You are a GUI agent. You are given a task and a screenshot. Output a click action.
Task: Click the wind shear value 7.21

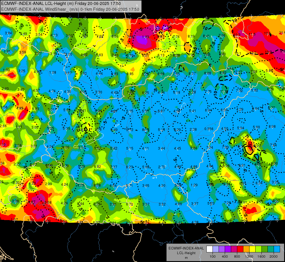tap(84, 36)
